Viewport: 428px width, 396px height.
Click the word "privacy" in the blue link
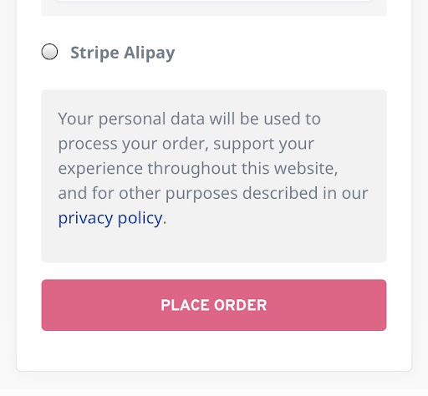coord(85,218)
